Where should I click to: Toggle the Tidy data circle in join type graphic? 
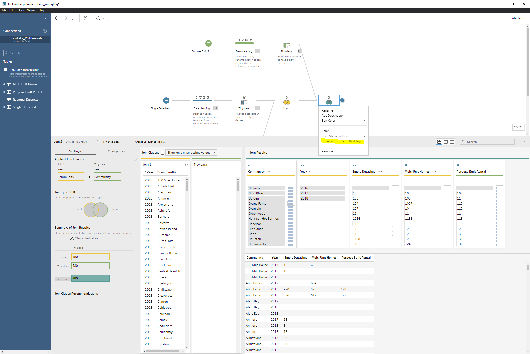(x=103, y=210)
